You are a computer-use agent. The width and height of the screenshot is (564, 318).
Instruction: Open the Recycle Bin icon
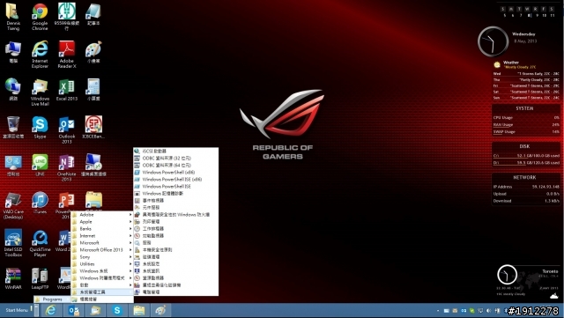point(13,128)
